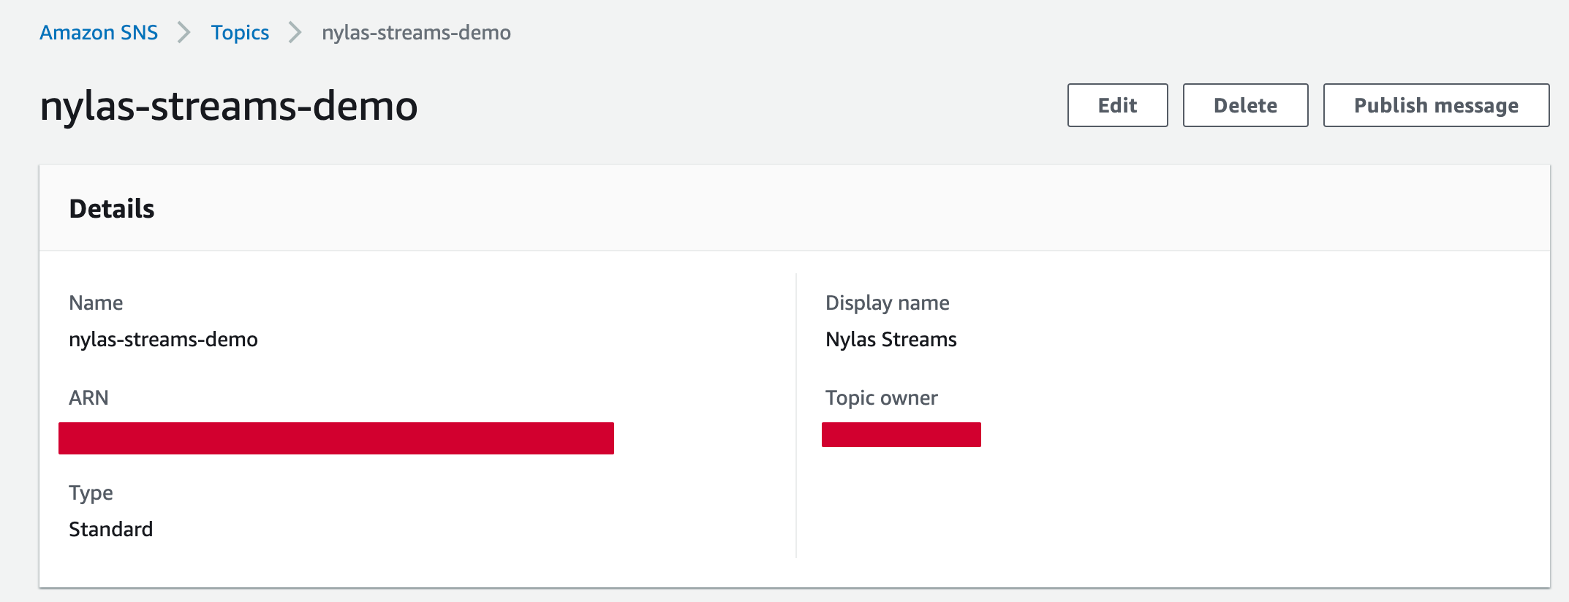Click the Type field label
The width and height of the screenshot is (1569, 602).
tap(91, 492)
